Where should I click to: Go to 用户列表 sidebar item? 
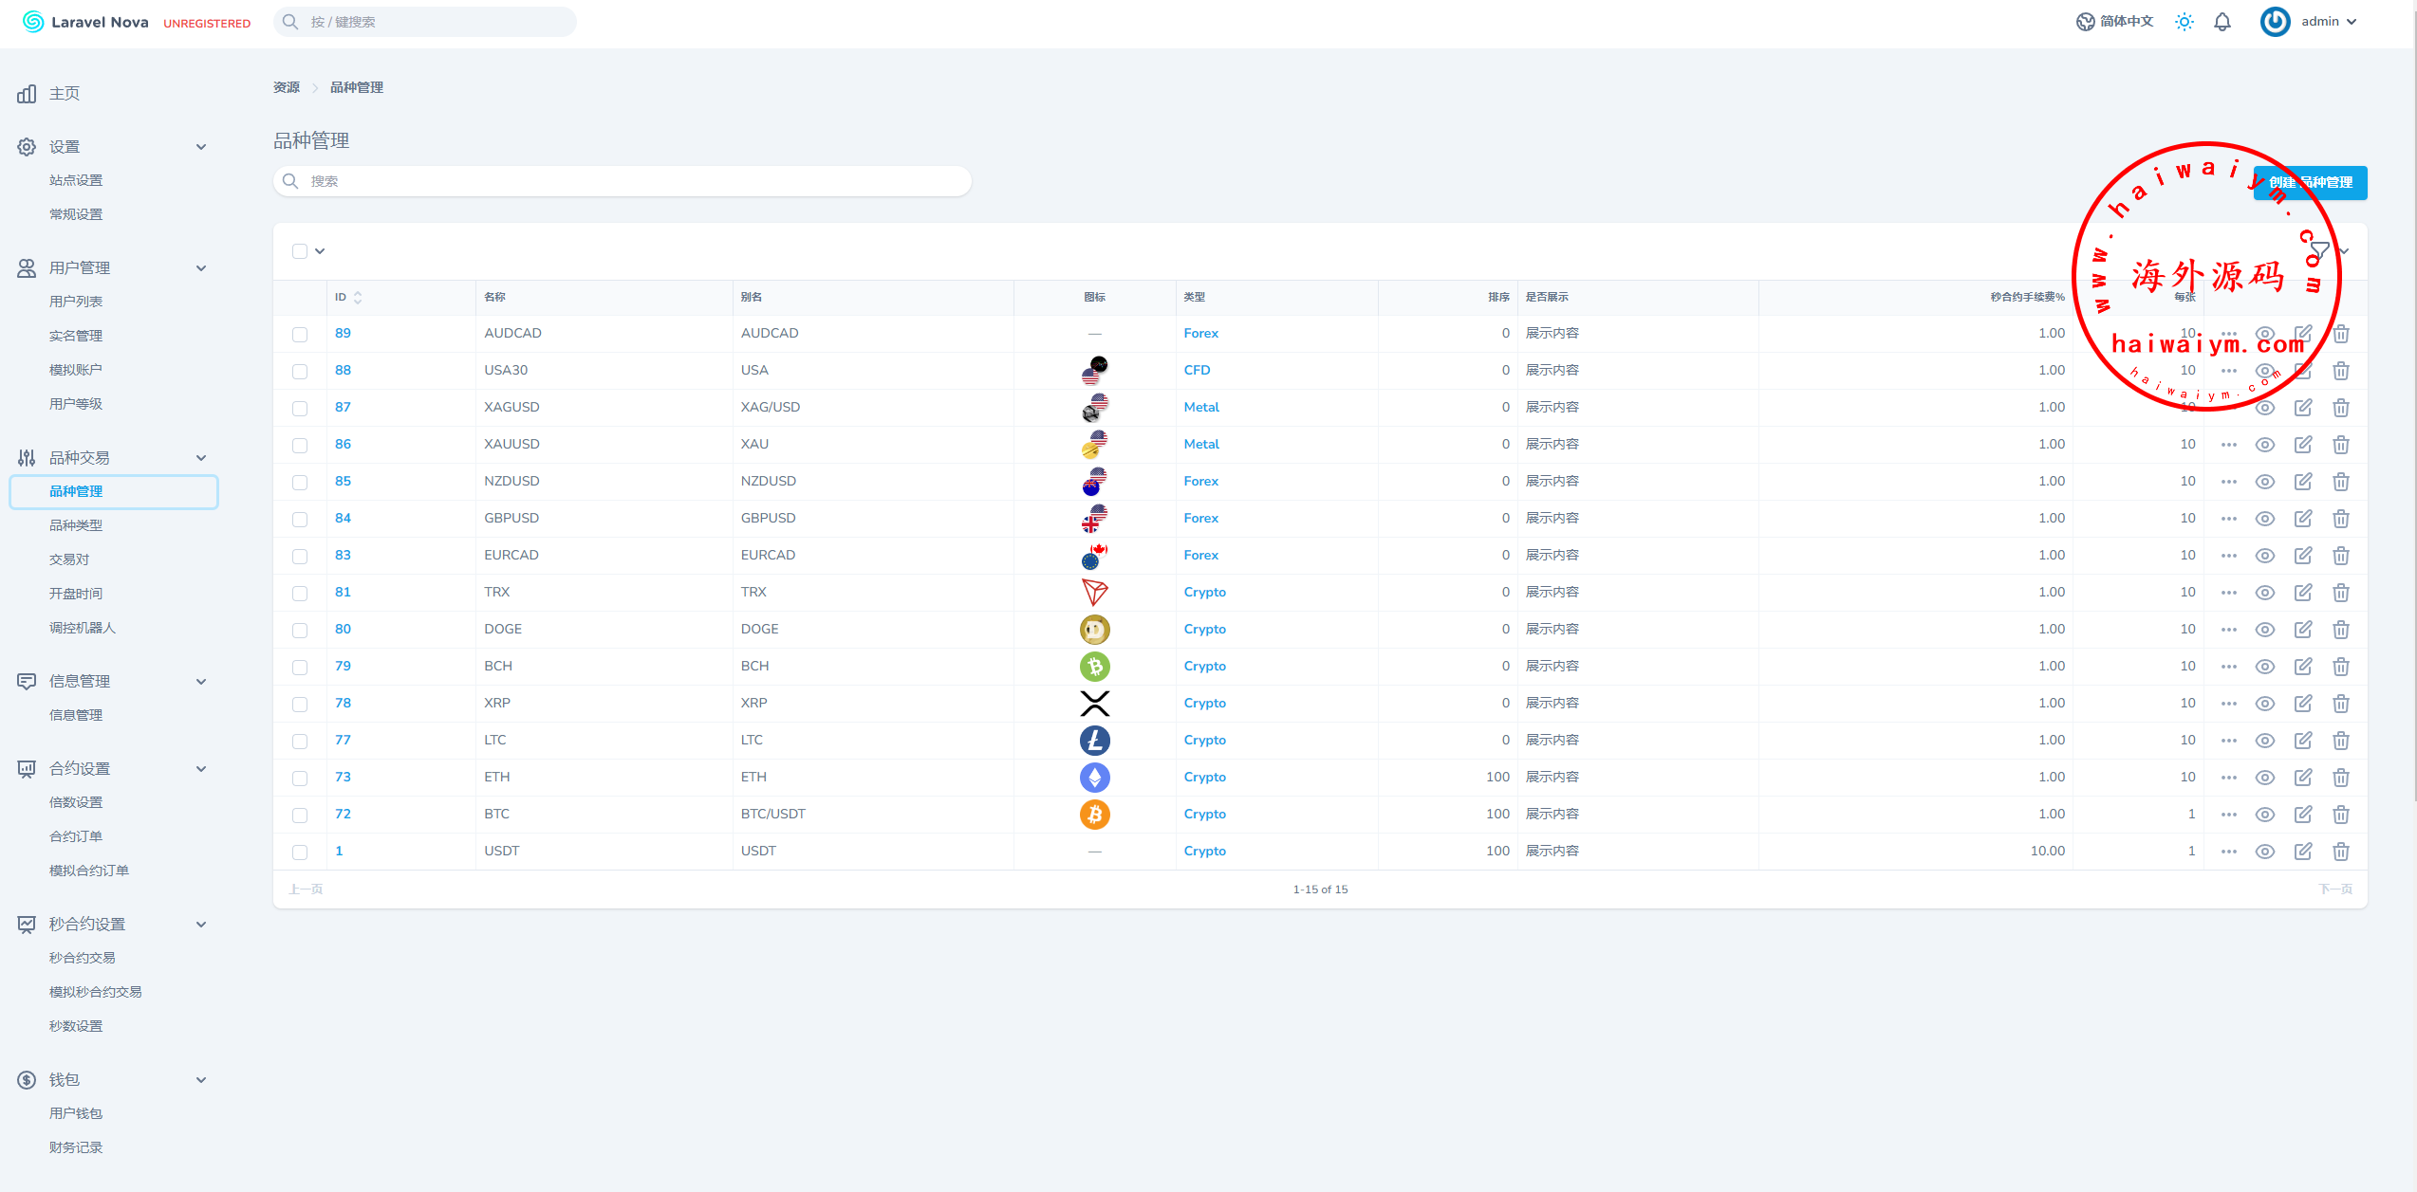(x=76, y=302)
